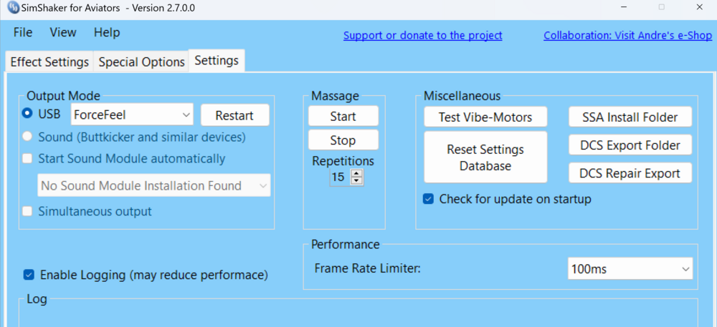
Task: Increase the Repetitions stepper value
Action: [356, 172]
